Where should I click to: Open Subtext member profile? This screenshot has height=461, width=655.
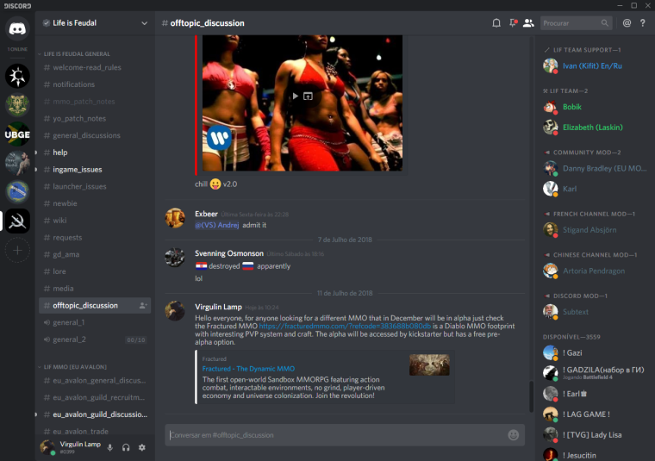[x=595, y=312]
